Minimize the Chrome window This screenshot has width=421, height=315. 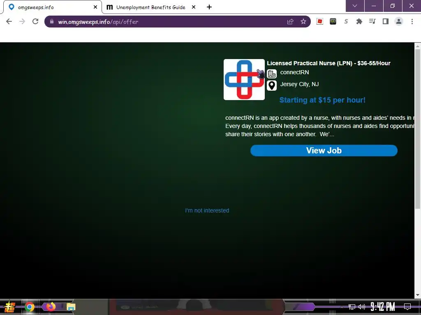pos(374,6)
